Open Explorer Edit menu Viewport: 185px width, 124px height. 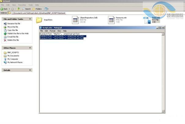(x=8, y=5)
